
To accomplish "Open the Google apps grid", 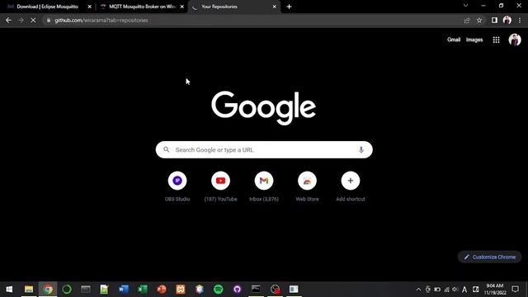I will click(497, 40).
